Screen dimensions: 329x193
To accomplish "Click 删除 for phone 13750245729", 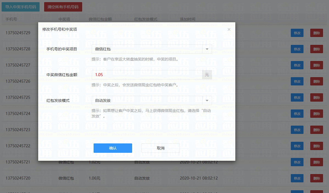I will [316, 33].
